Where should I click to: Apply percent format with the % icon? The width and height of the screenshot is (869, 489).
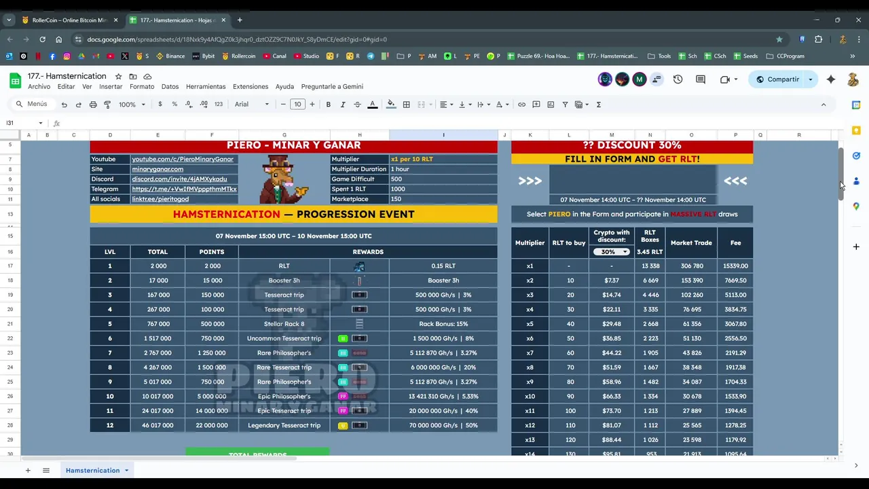coord(174,105)
